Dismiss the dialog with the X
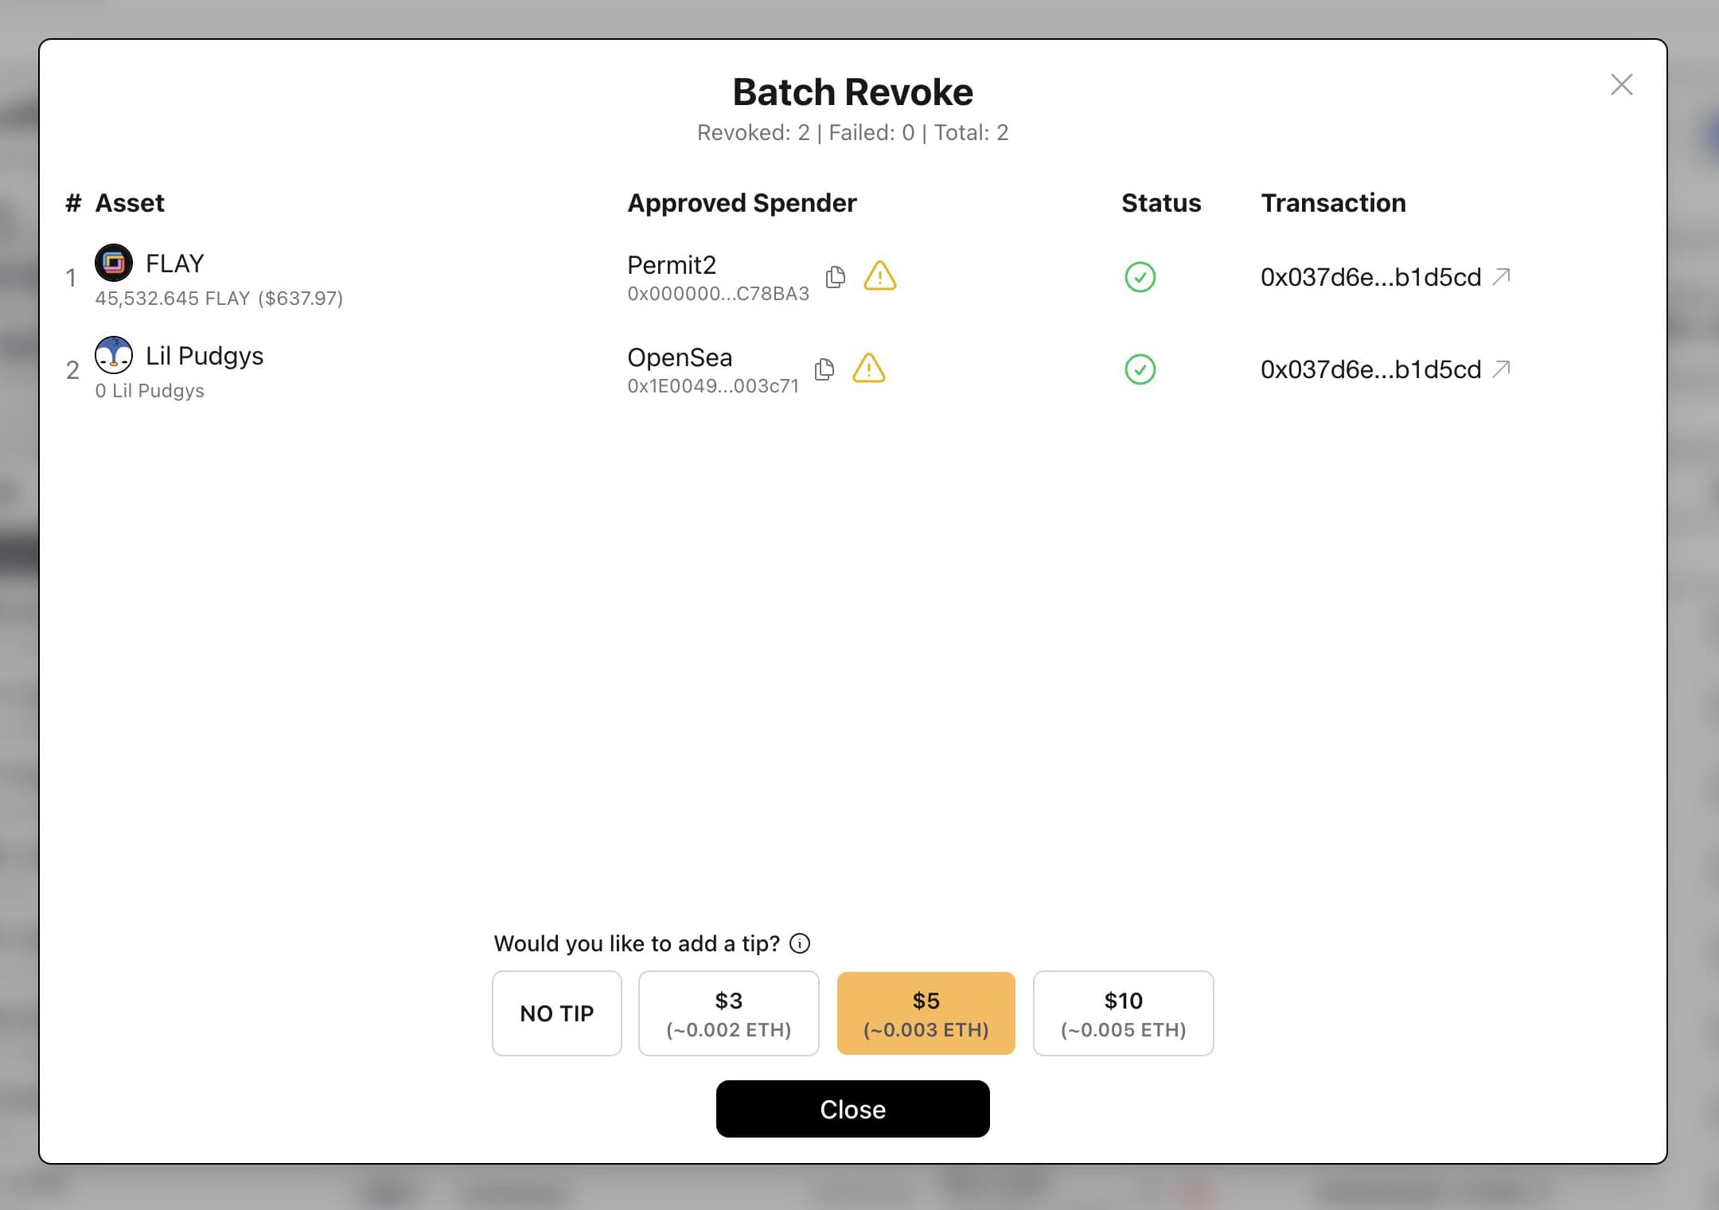The height and width of the screenshot is (1210, 1719). [x=1621, y=84]
